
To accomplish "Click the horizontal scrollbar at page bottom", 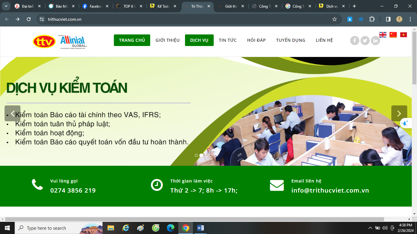I will (194, 219).
